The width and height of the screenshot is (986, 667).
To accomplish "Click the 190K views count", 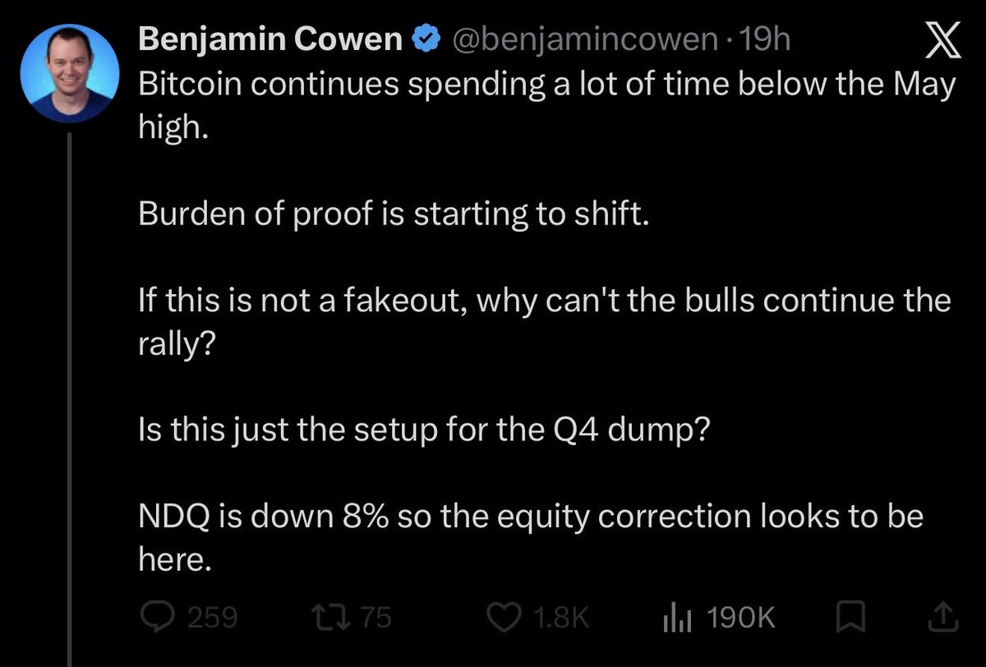I will coord(742,618).
